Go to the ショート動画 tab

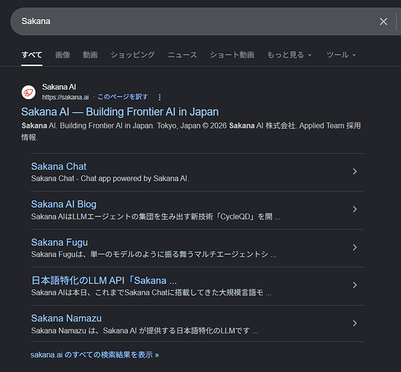(232, 55)
